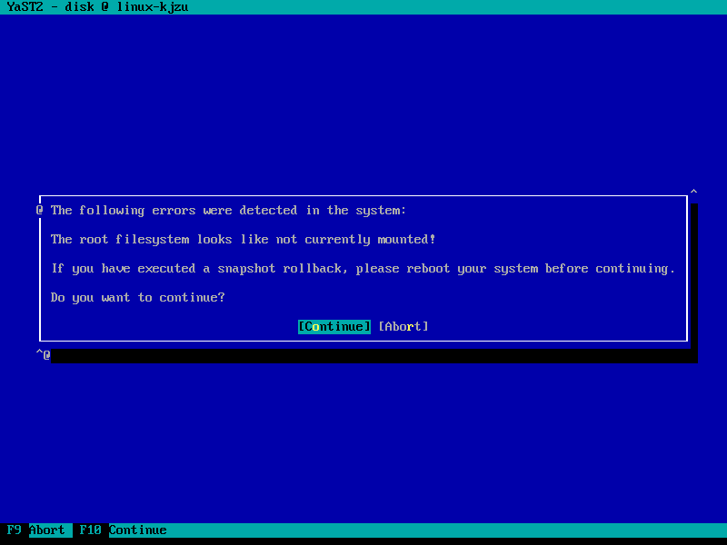Viewport: 727px width, 545px height.
Task: Click the linux-kjzu hostname in the title bar
Action: coord(153,7)
